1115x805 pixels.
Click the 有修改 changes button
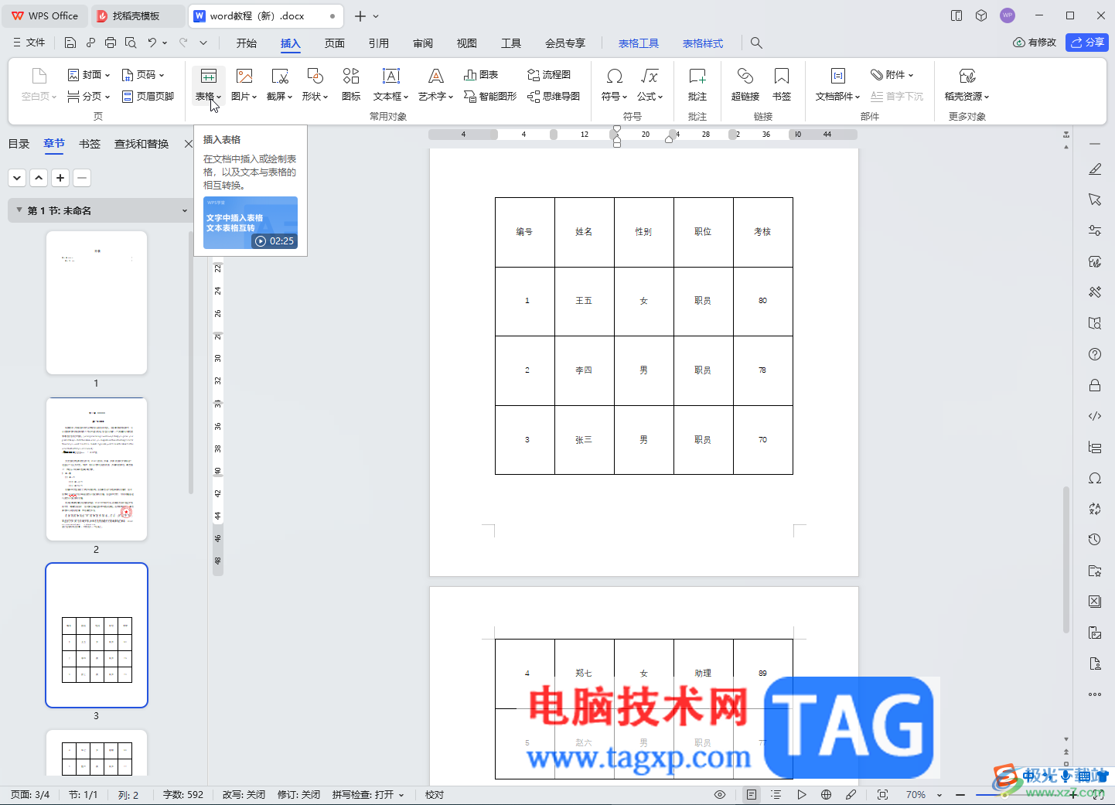1035,43
